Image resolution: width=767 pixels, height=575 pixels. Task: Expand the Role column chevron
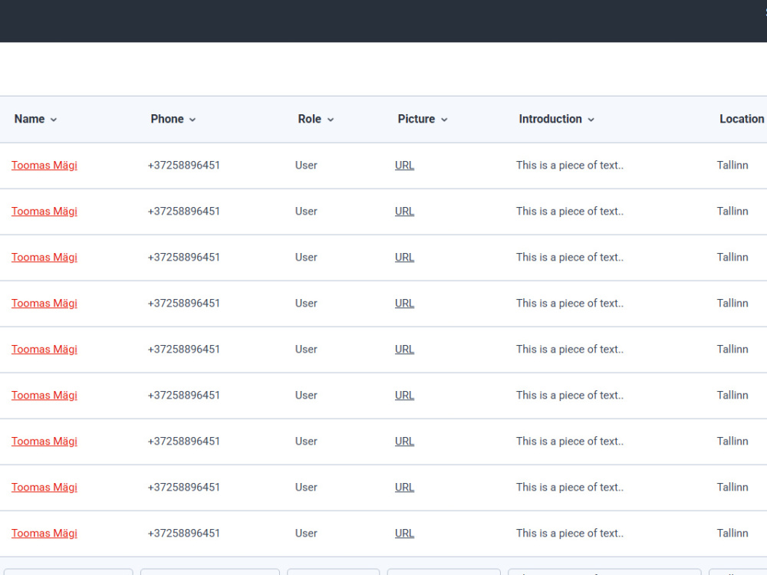click(331, 120)
